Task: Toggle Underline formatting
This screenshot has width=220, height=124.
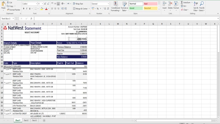Action: 30,9
